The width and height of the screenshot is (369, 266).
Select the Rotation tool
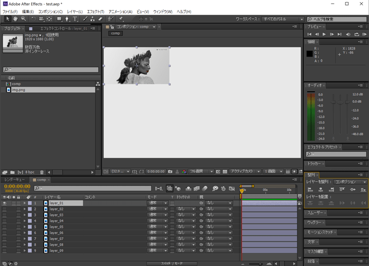[x=33, y=19]
